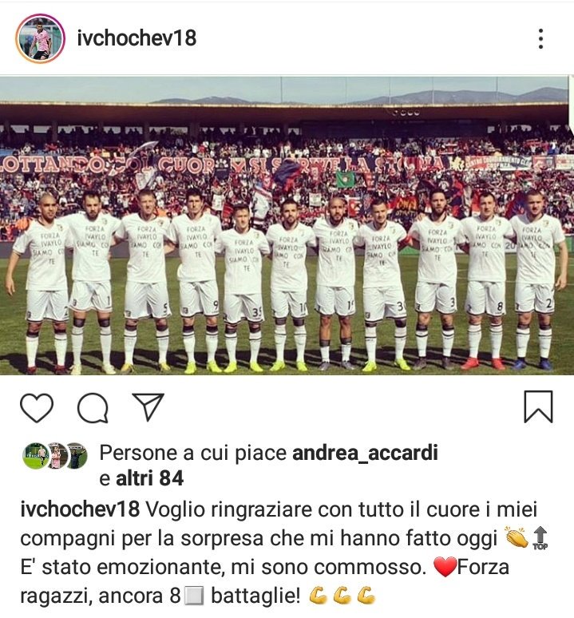
Task: Click the first flexed biceps emoji
Action: coord(319,596)
